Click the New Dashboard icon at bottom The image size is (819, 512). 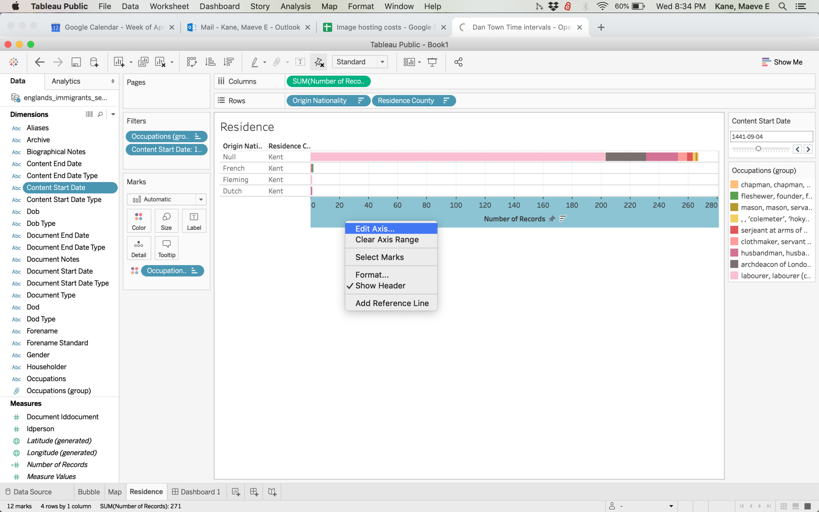254,492
